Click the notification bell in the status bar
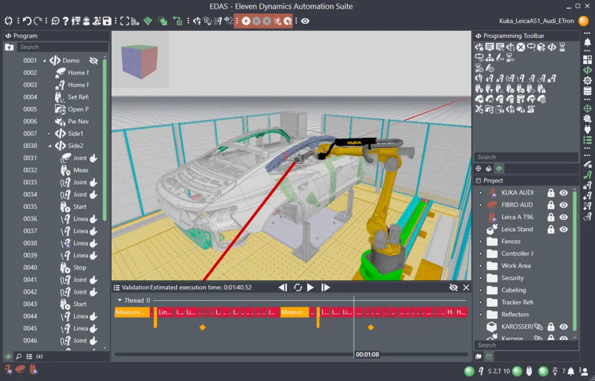The height and width of the screenshot is (381, 595). (571, 371)
